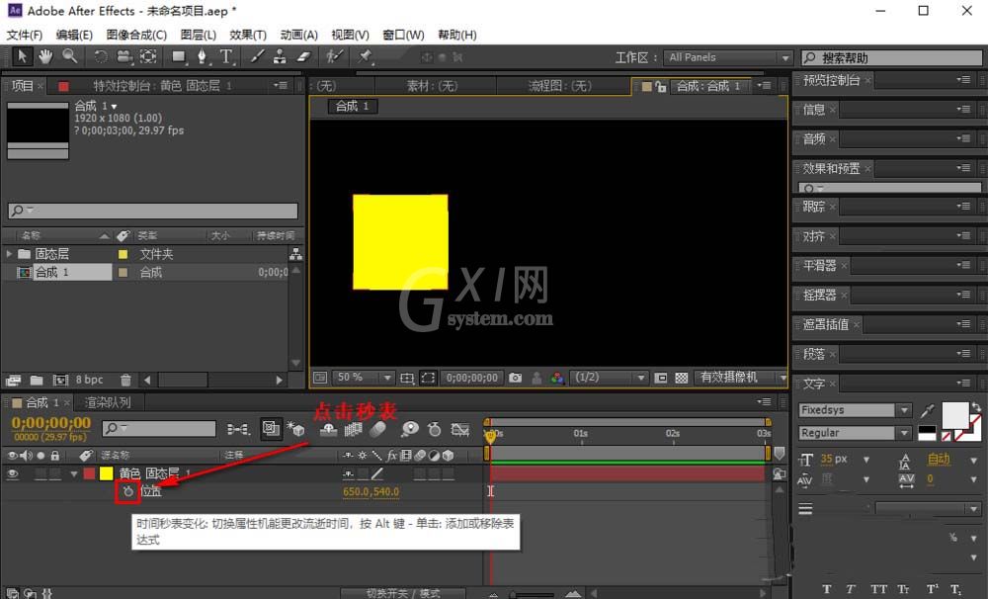Open the Regular font style dropdown

[855, 433]
